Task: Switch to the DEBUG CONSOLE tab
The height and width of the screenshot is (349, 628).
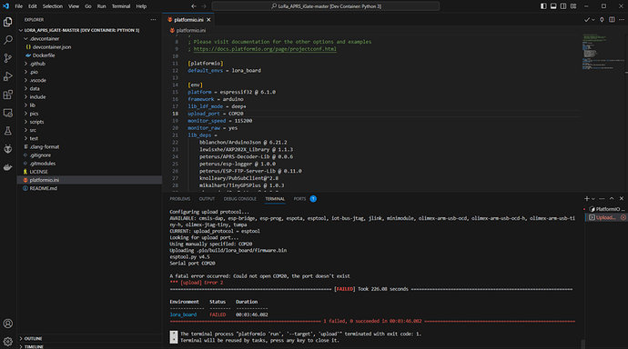Action: pyautogui.click(x=240, y=199)
